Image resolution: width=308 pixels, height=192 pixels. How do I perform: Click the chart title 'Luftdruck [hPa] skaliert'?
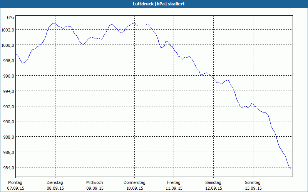click(159, 4)
